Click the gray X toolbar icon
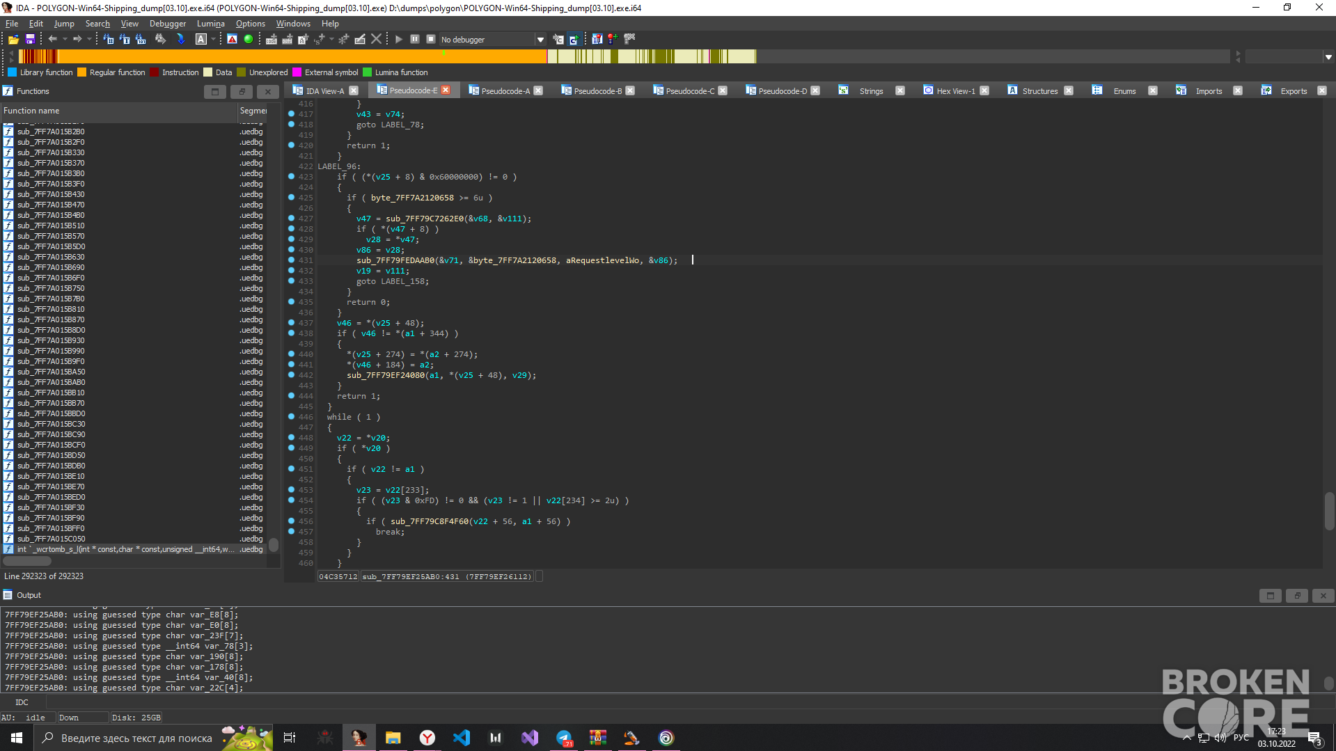This screenshot has height=751, width=1336. (376, 40)
